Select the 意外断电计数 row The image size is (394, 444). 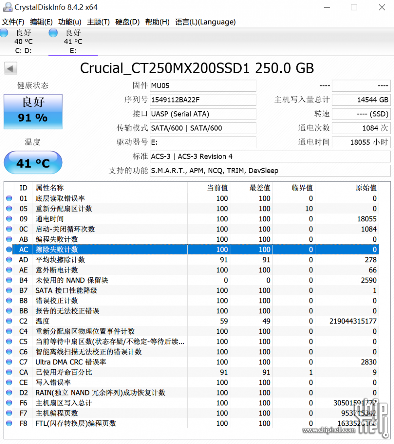191,270
